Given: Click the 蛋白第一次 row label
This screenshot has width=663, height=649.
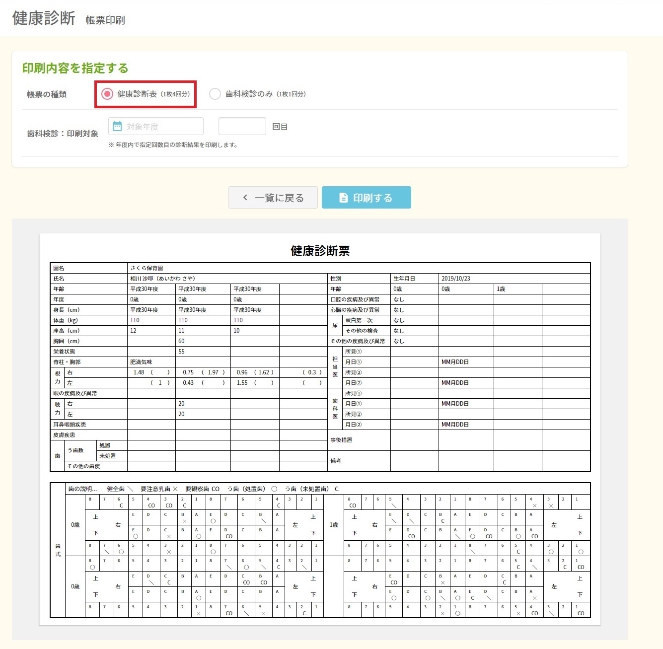Looking at the screenshot, I should [x=359, y=320].
